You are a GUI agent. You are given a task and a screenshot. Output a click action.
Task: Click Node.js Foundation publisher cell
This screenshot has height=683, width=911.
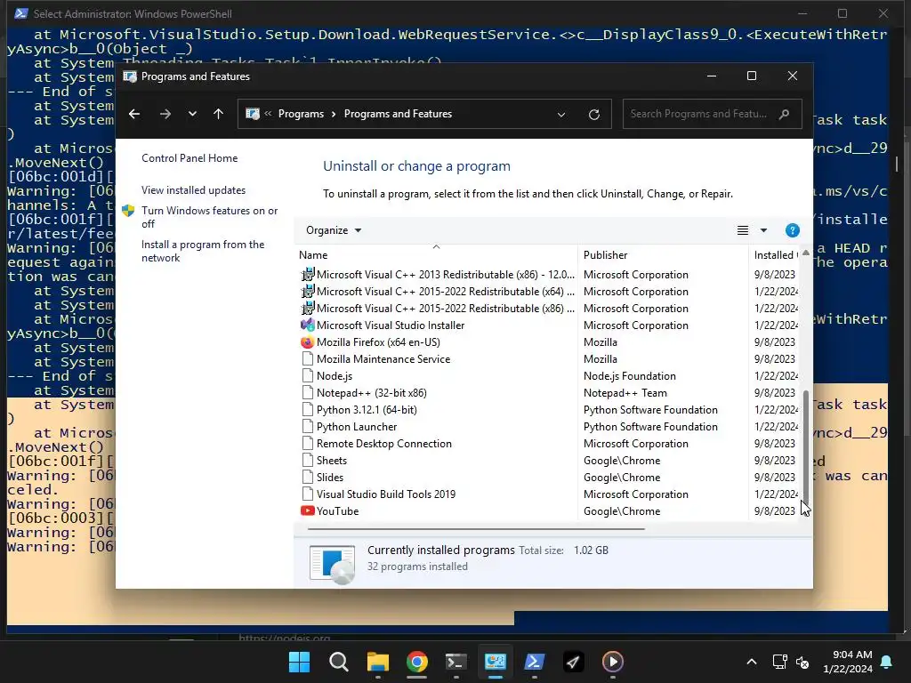click(630, 376)
